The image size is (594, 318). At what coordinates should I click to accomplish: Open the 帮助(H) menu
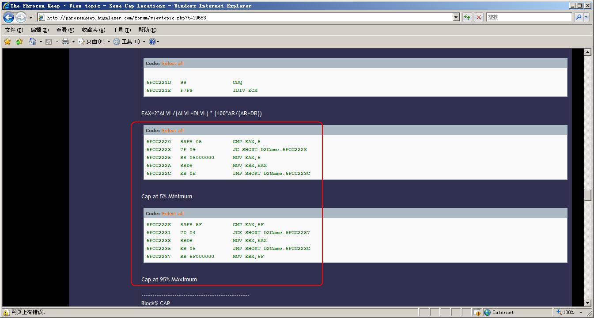(147, 30)
